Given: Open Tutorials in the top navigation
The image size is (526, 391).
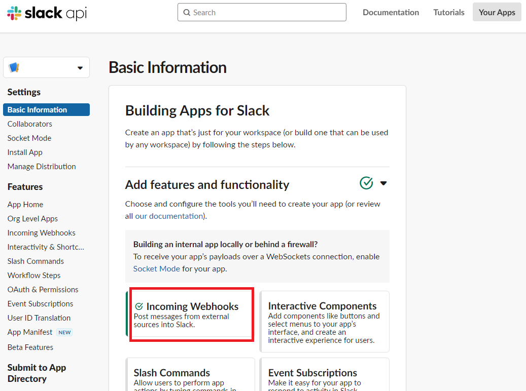Looking at the screenshot, I should coord(448,12).
